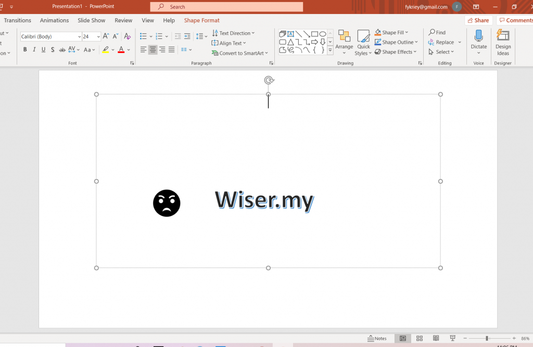Toggle text shadow
This screenshot has height=347, width=533.
(53, 49)
